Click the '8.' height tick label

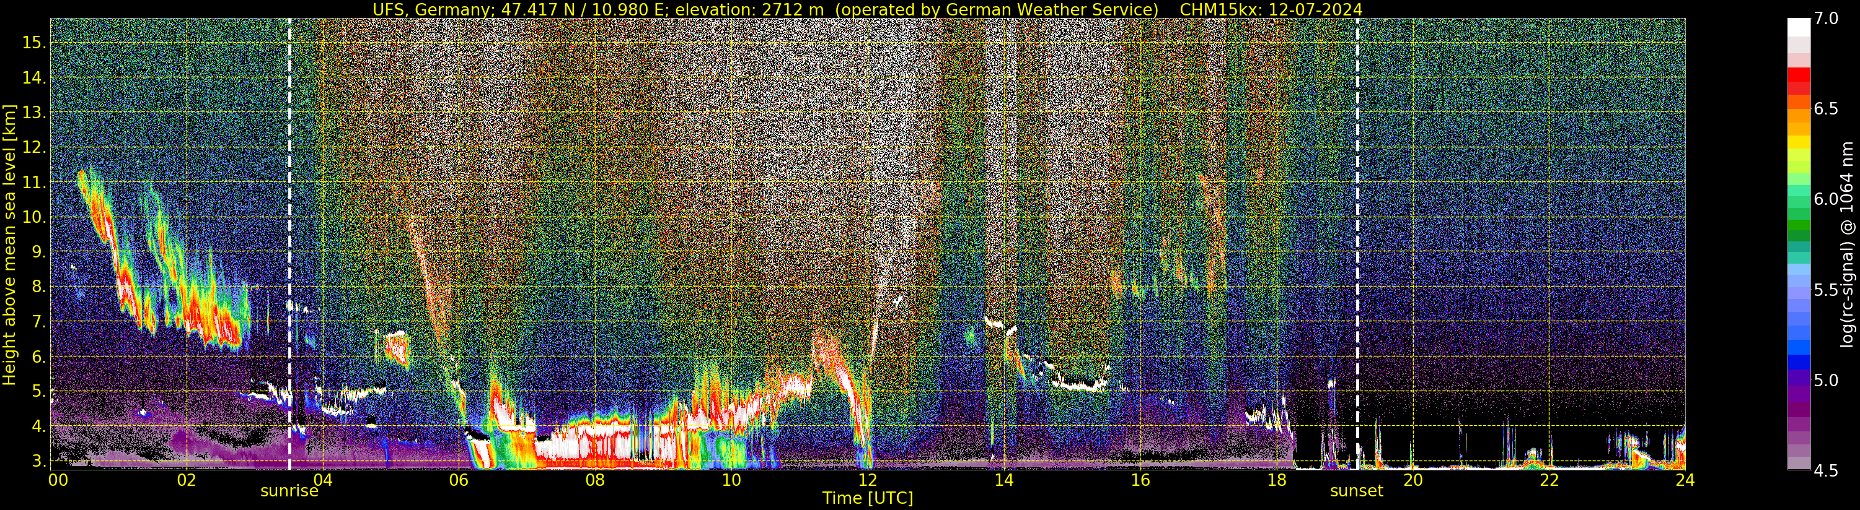39,287
